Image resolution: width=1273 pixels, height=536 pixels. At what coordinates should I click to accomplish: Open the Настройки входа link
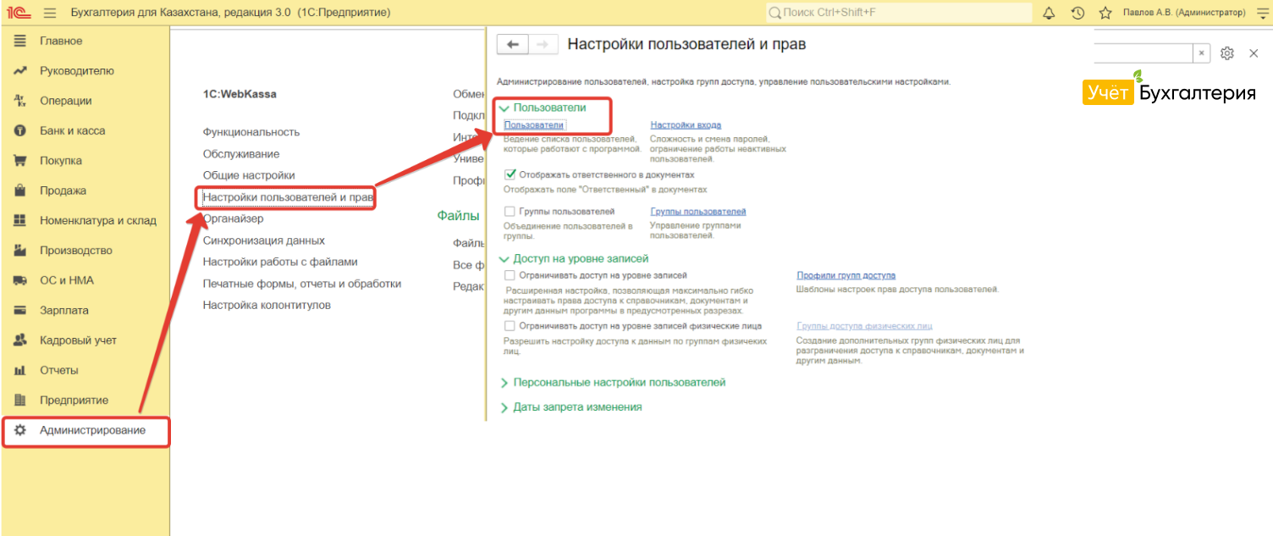tap(686, 125)
